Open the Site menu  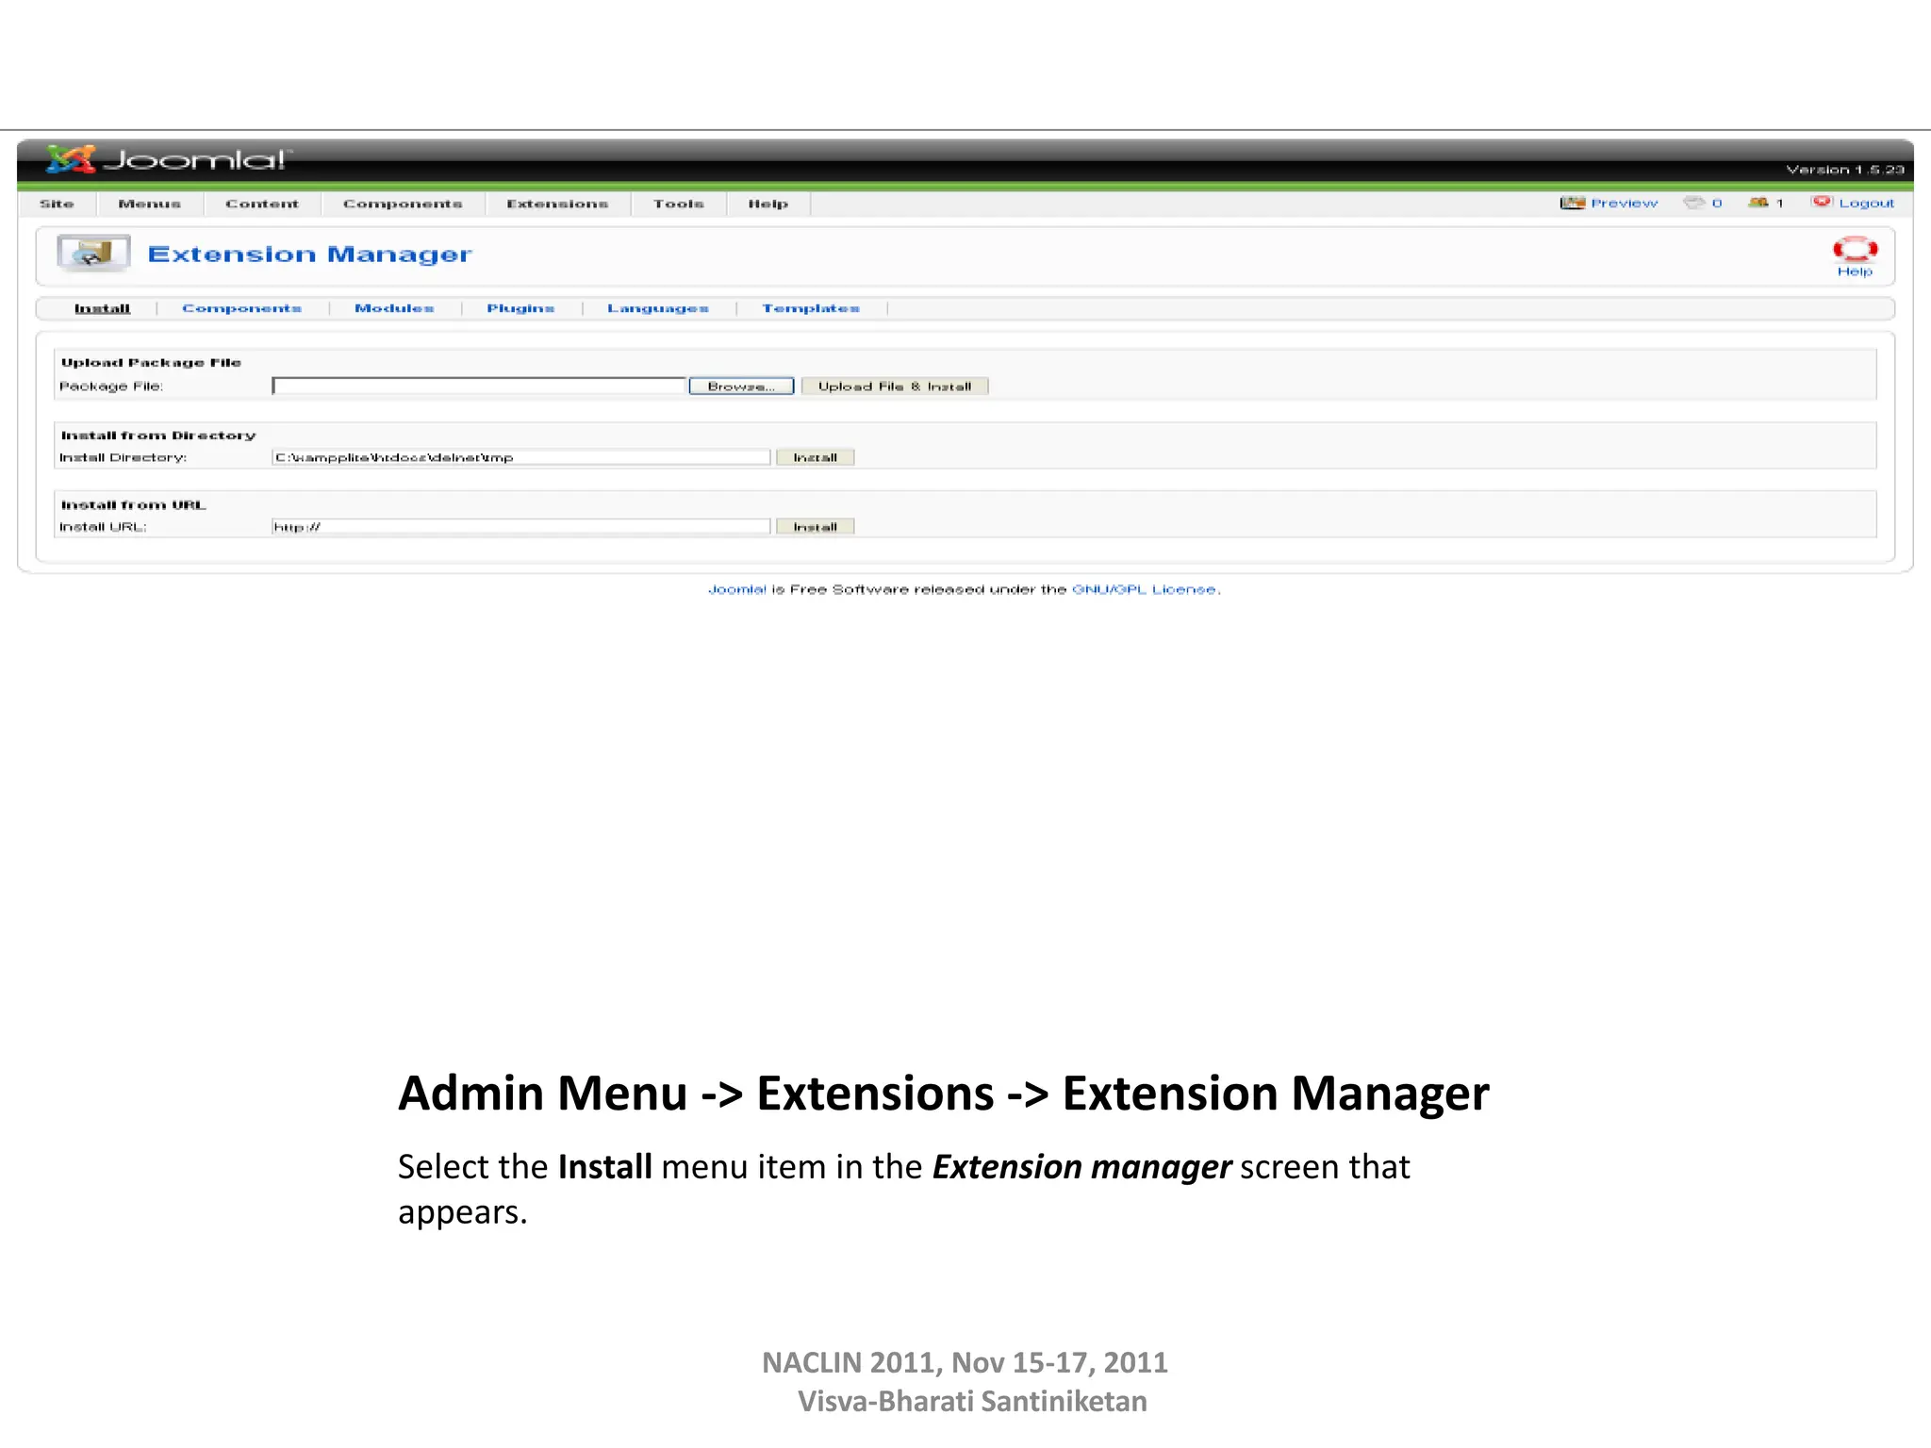(57, 204)
